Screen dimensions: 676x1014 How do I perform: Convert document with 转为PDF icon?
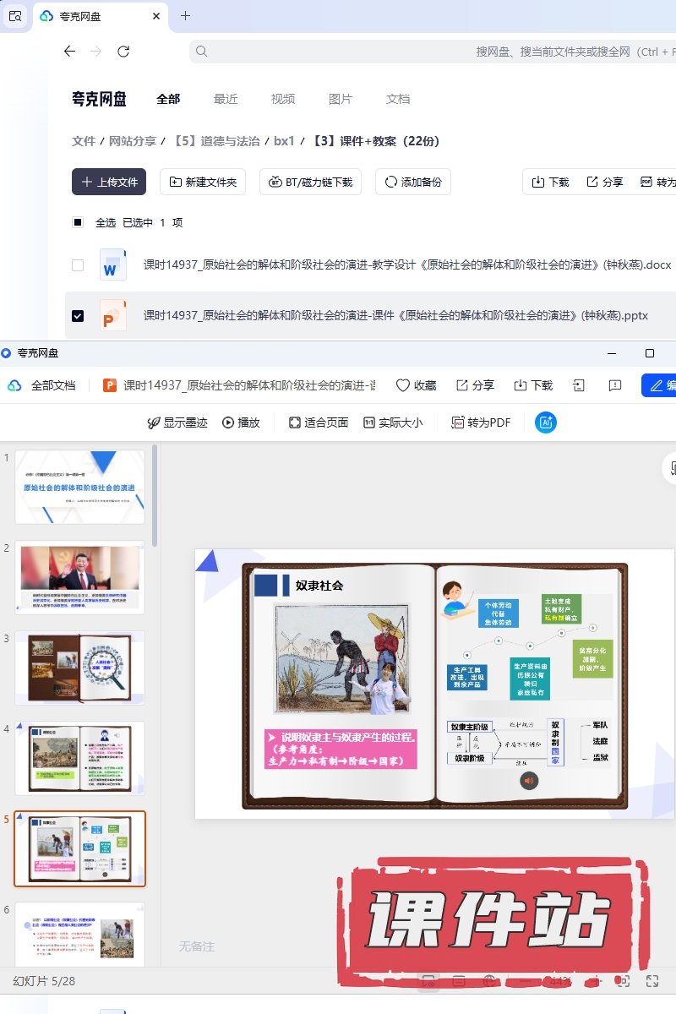tap(458, 422)
